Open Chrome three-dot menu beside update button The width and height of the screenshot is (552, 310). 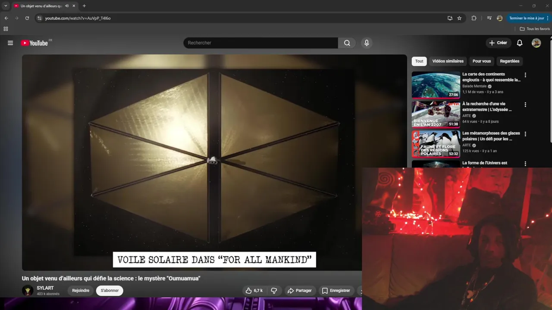[x=548, y=18]
